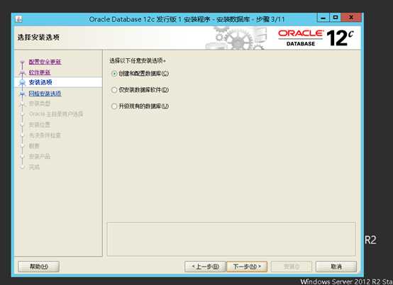
Task: Maximize the Oracle installer window
Action: click(x=335, y=18)
